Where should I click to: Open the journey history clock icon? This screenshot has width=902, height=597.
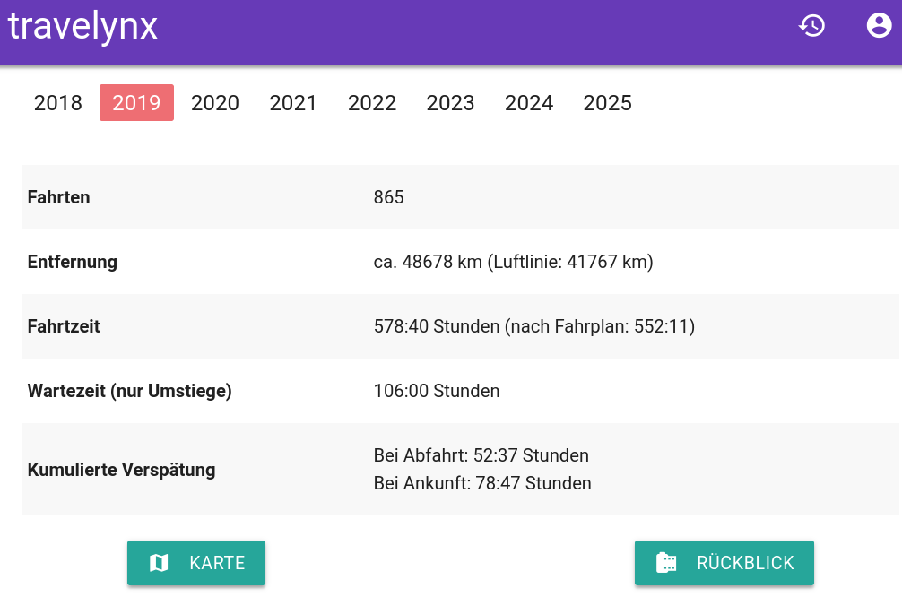coord(811,25)
